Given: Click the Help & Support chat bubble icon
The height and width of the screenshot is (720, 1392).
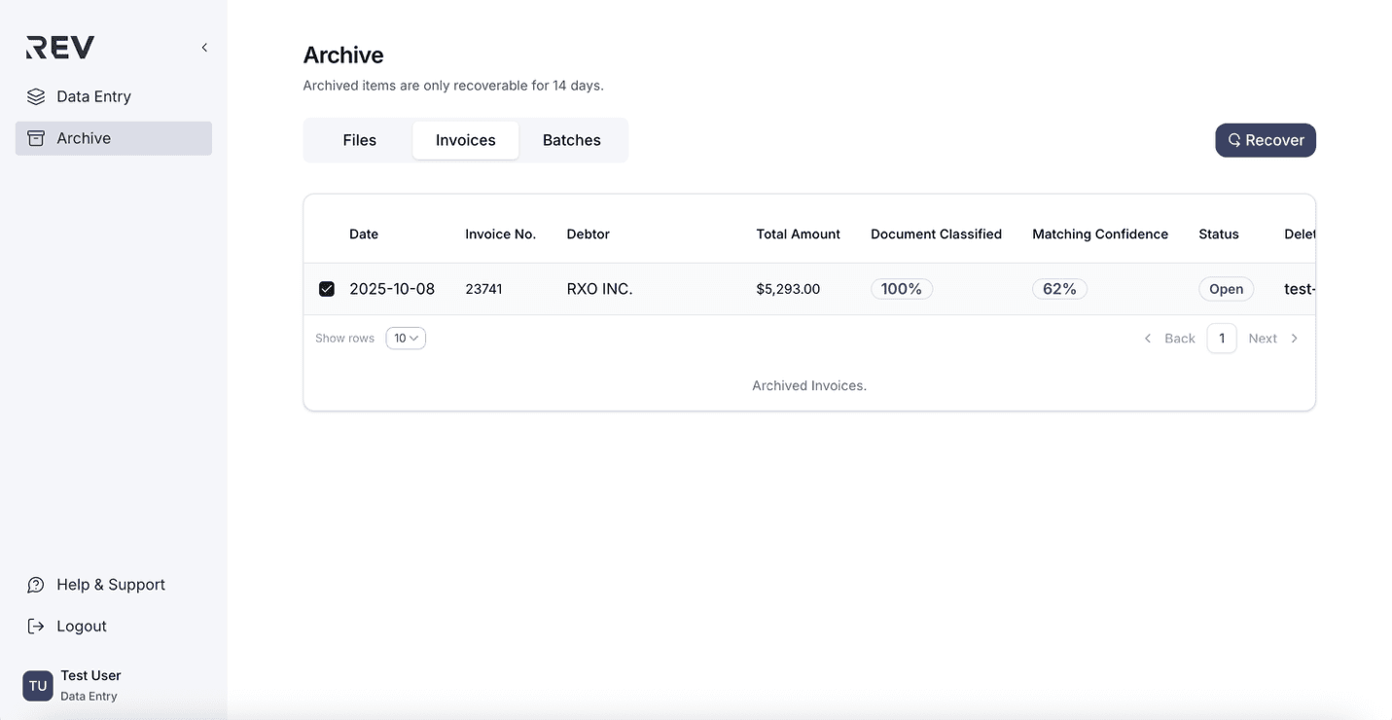Looking at the screenshot, I should point(36,584).
